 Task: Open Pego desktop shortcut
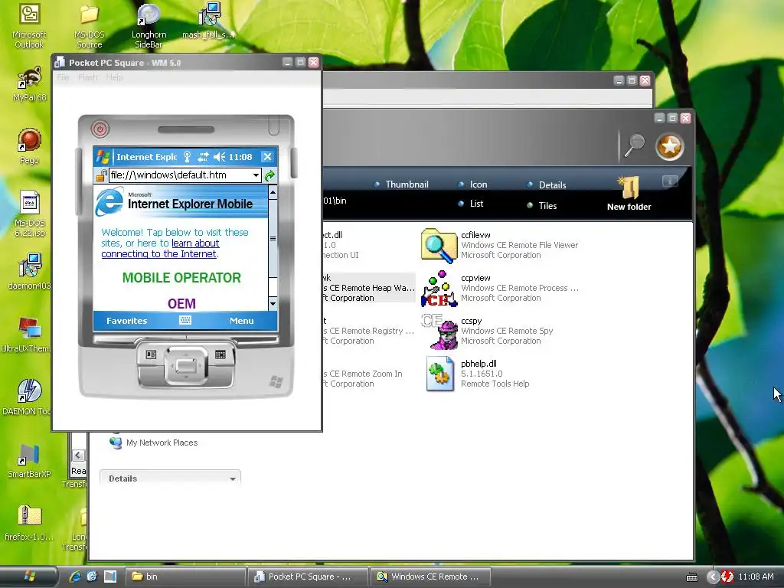(x=29, y=146)
